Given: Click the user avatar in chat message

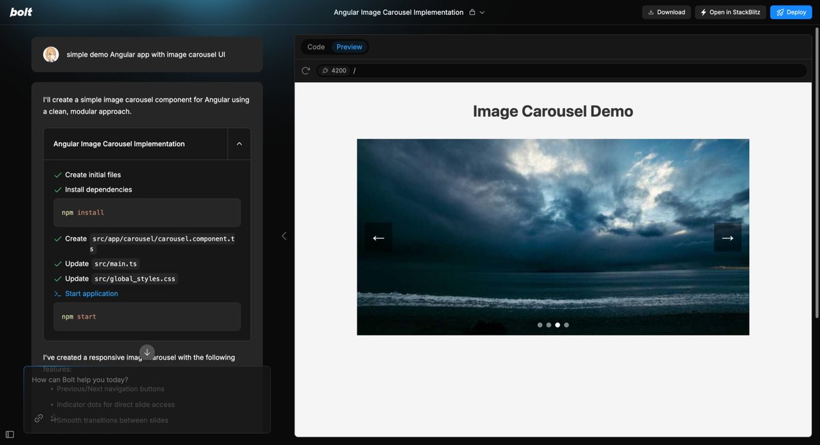Looking at the screenshot, I should [51, 55].
